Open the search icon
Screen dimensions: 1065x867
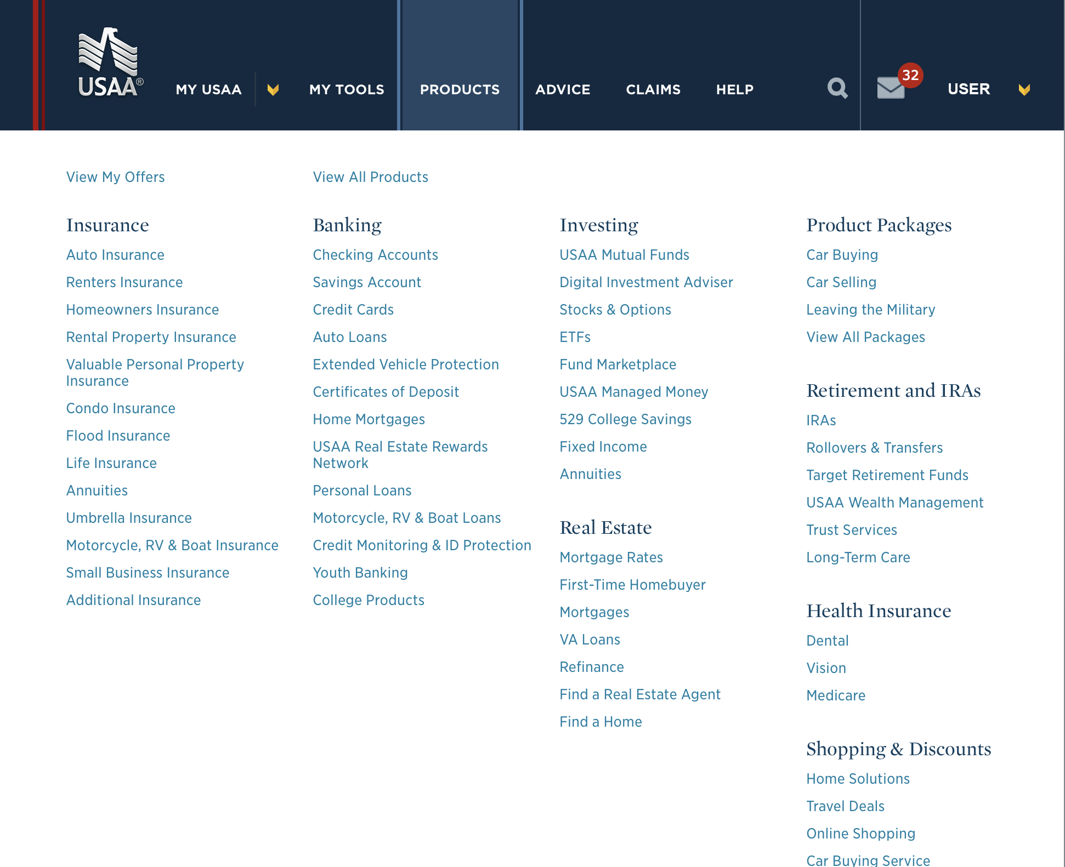pyautogui.click(x=837, y=88)
